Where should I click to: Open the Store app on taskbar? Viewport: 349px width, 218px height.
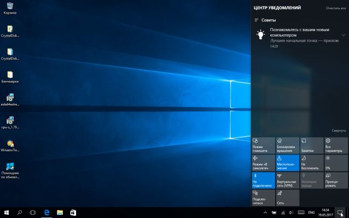click(73, 213)
